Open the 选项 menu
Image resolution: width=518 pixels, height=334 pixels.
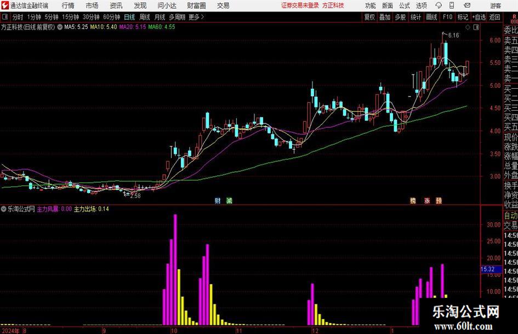pyautogui.click(x=421, y=5)
